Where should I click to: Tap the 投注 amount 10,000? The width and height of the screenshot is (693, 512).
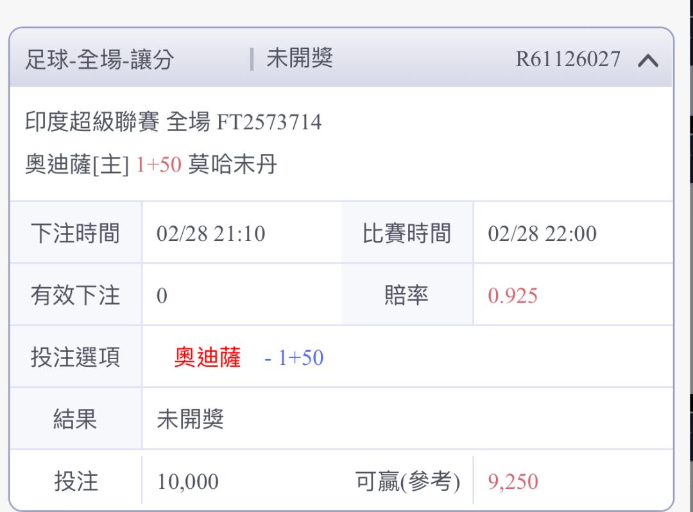[188, 481]
